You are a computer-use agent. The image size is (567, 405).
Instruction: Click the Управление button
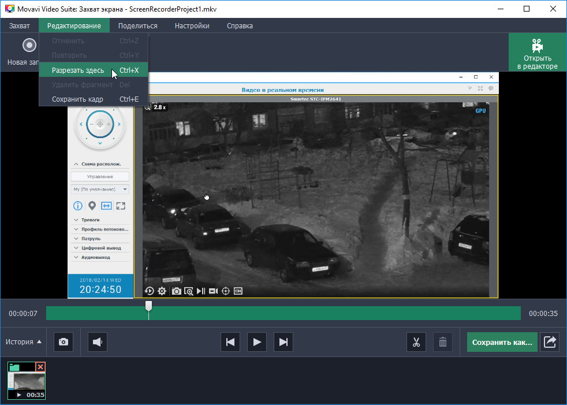pyautogui.click(x=100, y=177)
